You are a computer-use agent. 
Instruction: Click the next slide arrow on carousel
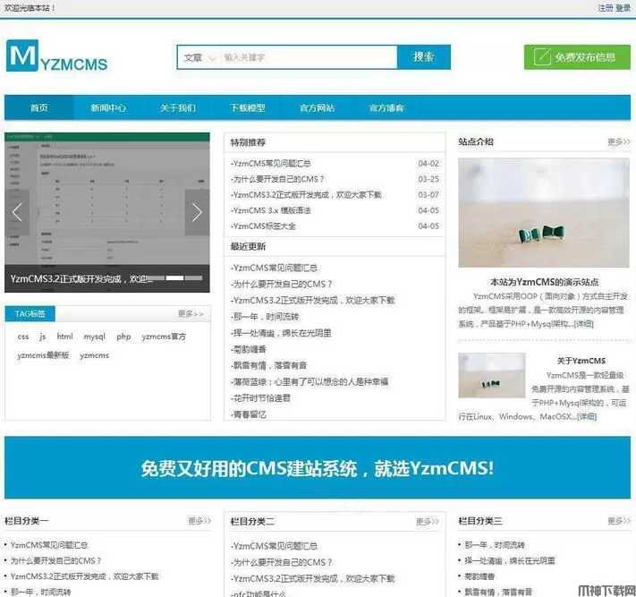(197, 212)
